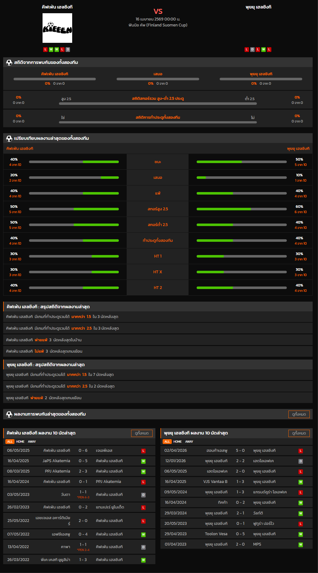Click the green W badge in PuiU form row
This screenshot has width=318, height=573.
(x=263, y=49)
